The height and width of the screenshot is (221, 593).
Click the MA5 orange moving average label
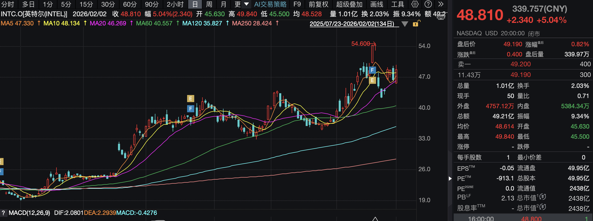coord(17,23)
